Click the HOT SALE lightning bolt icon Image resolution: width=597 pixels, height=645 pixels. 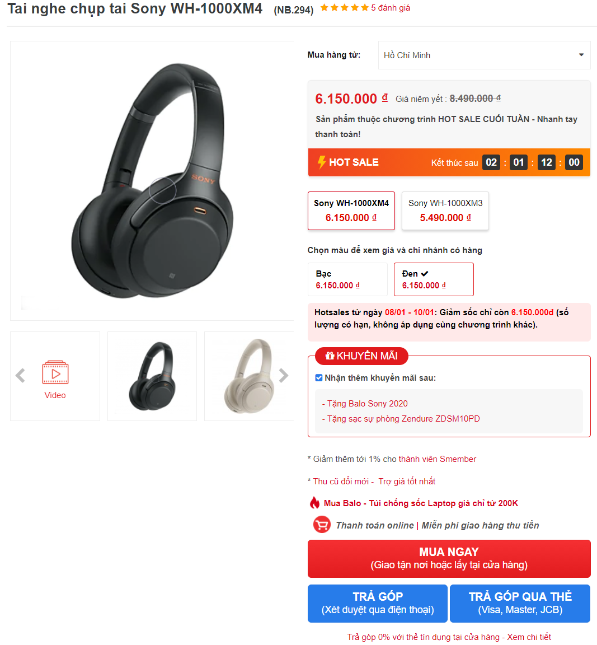click(x=322, y=162)
